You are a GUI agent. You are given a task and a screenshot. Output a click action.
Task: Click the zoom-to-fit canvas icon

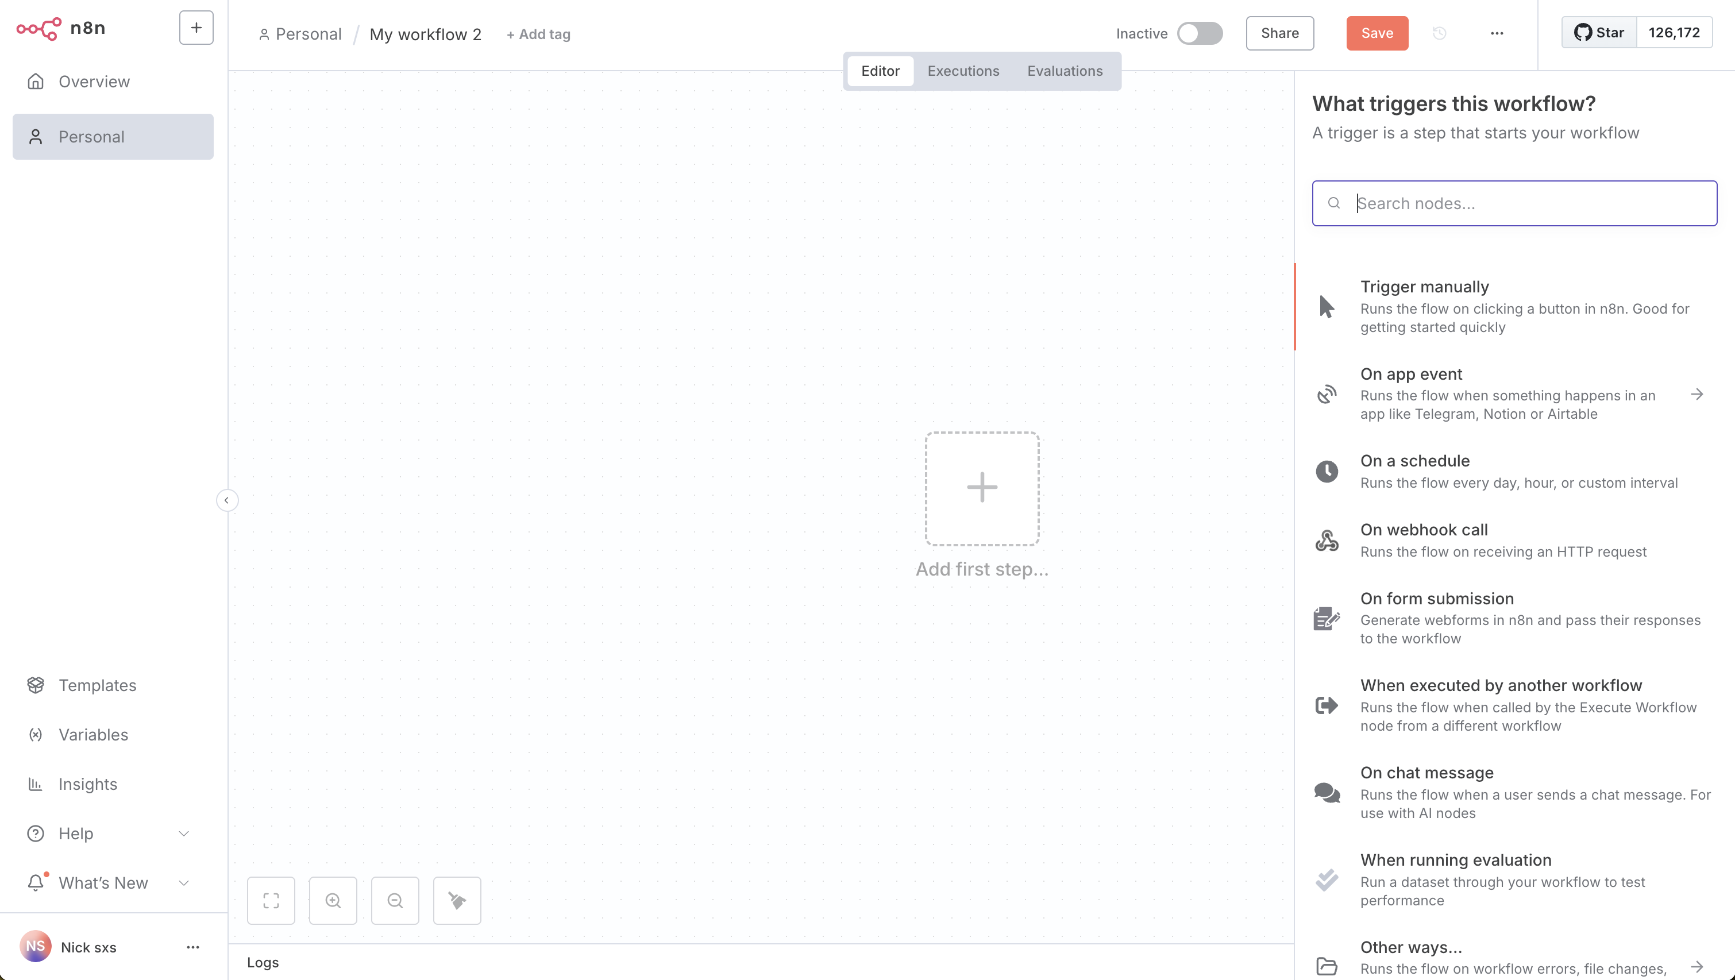(x=271, y=901)
